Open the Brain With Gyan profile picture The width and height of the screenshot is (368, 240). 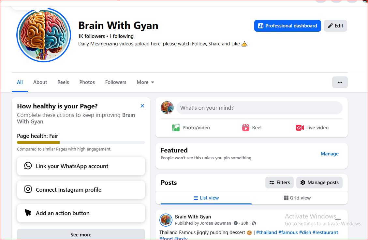point(44,35)
